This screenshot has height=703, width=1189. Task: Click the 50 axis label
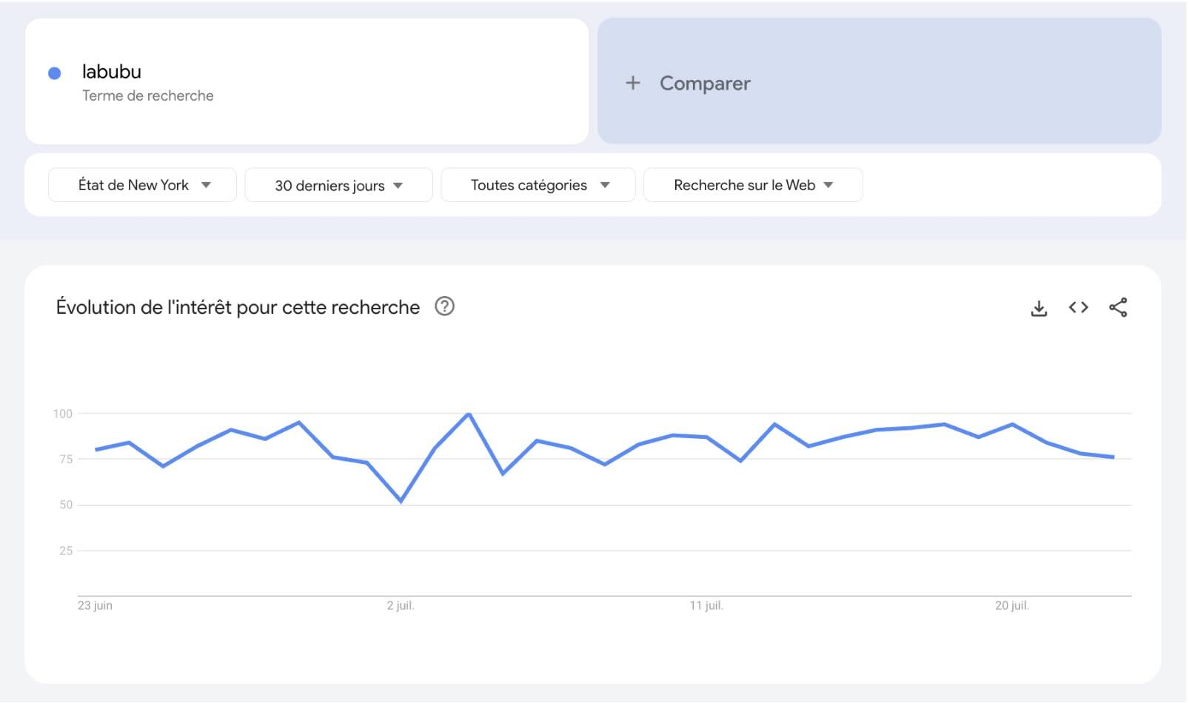click(66, 505)
